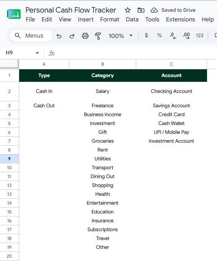
Task: Click the Checking Account cell
Action: tap(171, 91)
